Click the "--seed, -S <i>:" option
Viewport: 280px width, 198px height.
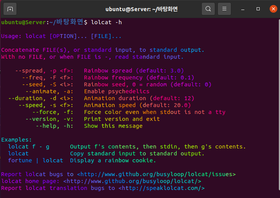pos(48,84)
